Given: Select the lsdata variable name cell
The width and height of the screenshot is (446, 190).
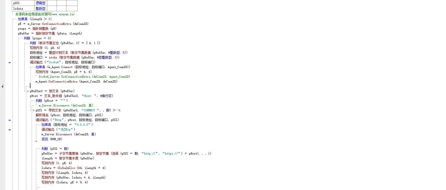Looking at the screenshot, I should [x=23, y=9].
